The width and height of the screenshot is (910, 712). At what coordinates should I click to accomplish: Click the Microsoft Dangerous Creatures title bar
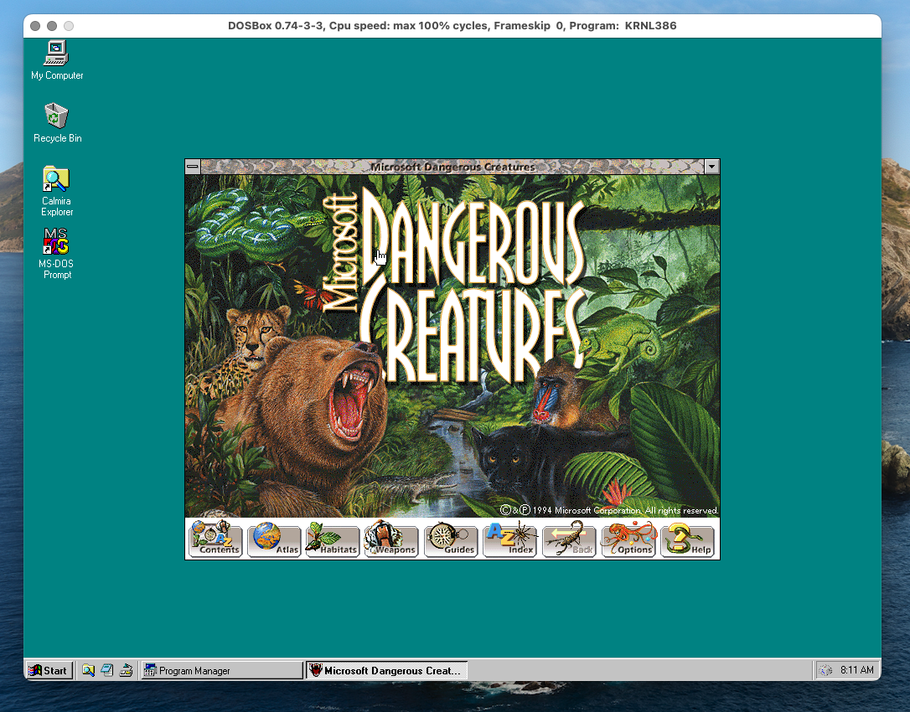pos(452,168)
